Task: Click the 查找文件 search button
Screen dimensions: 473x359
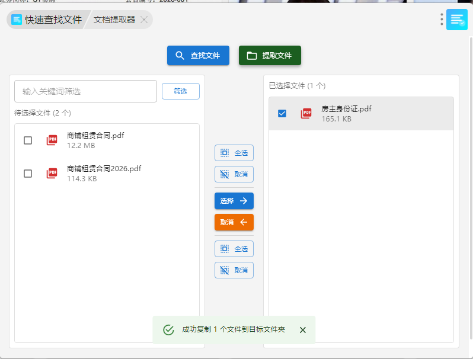Action: click(198, 56)
